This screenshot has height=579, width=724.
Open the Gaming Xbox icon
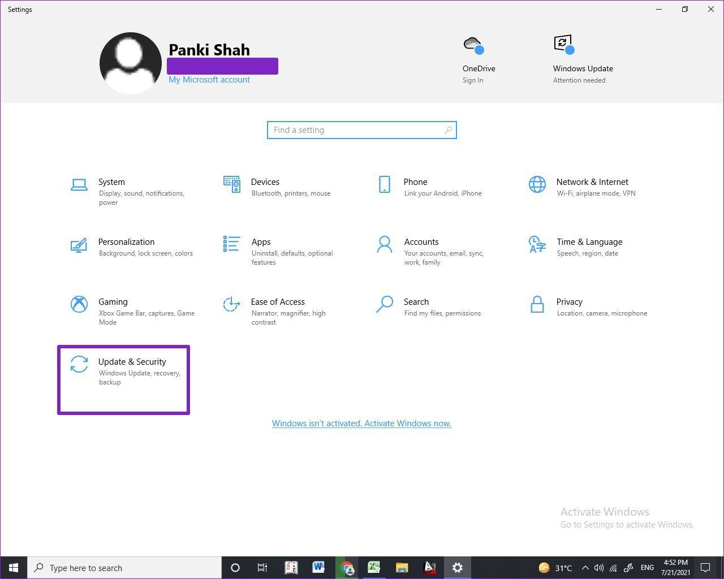point(79,304)
